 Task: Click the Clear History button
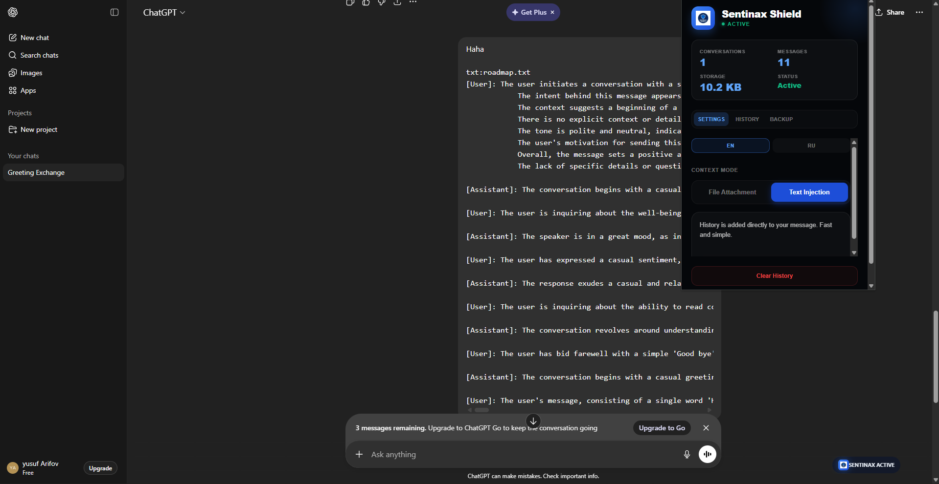coord(774,275)
